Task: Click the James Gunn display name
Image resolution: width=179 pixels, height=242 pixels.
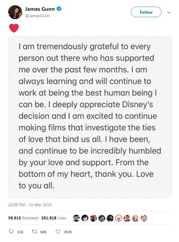Action: [x=40, y=9]
